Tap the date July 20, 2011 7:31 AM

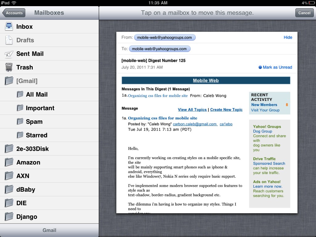coord(142,67)
